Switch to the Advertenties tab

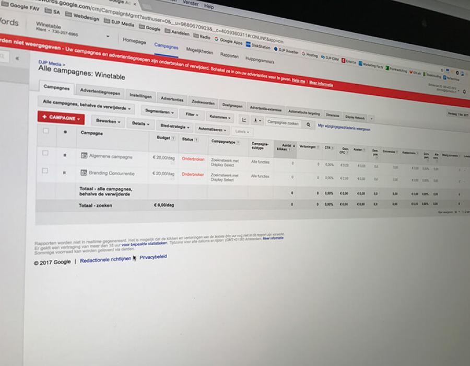(x=172, y=99)
